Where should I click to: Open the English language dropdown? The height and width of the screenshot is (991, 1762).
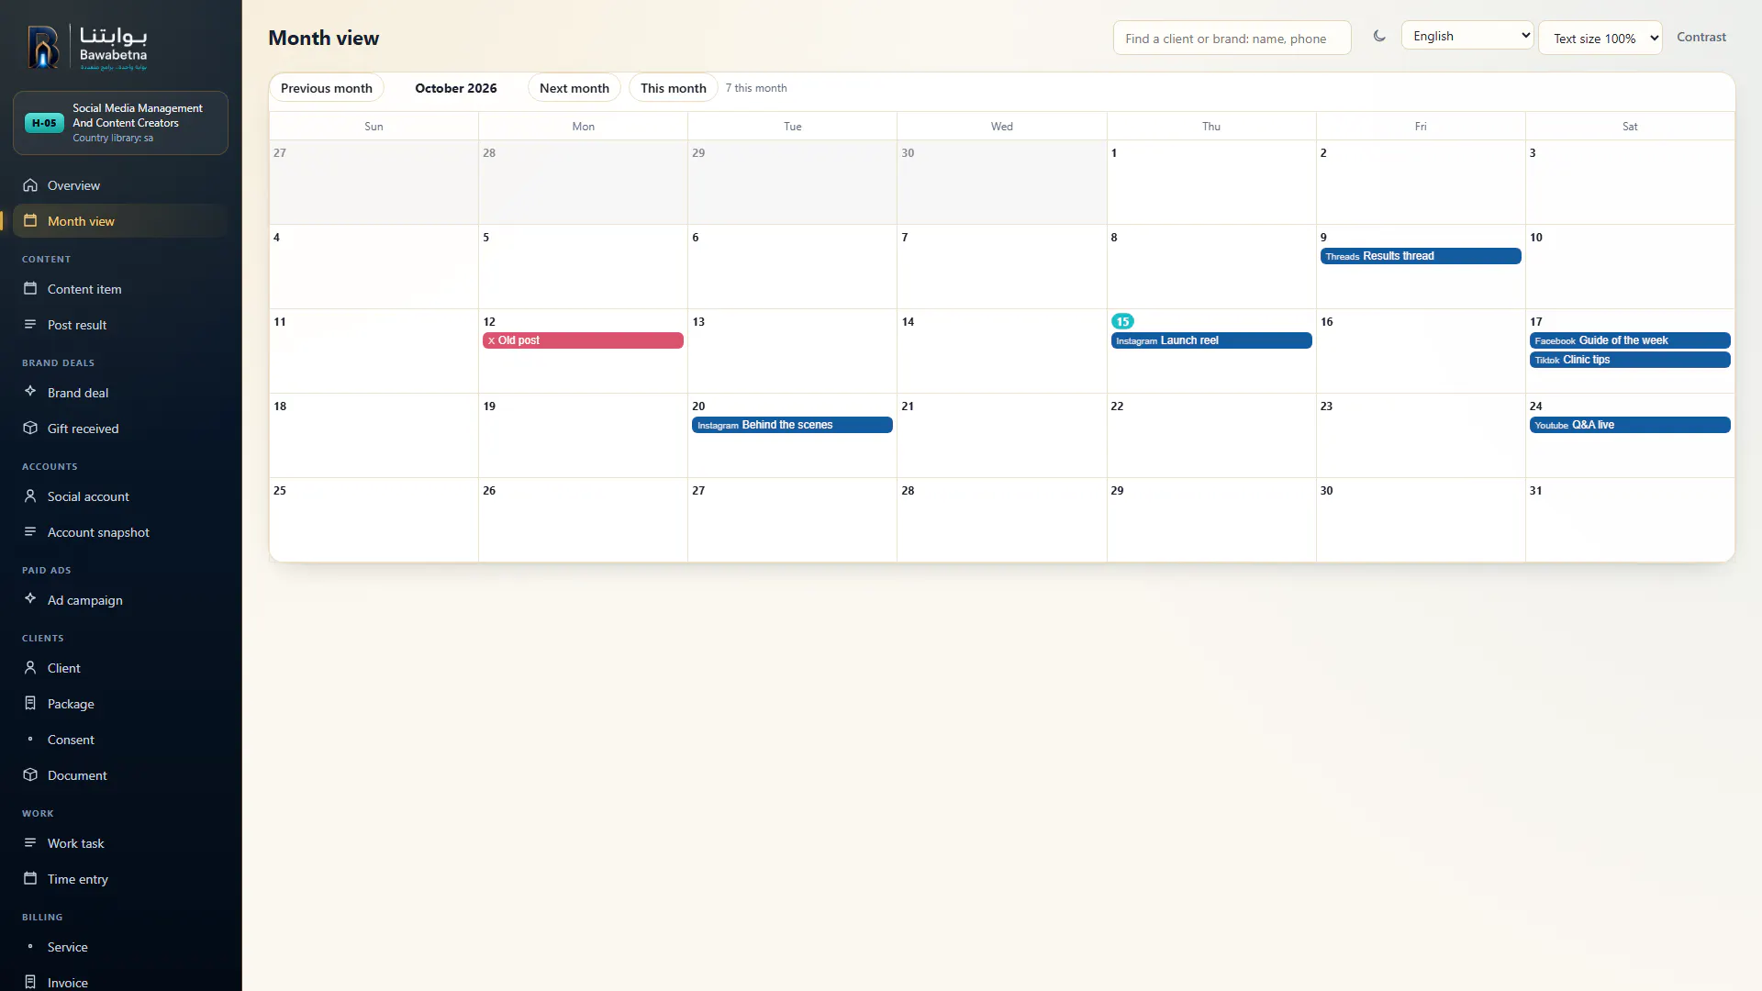pos(1467,36)
